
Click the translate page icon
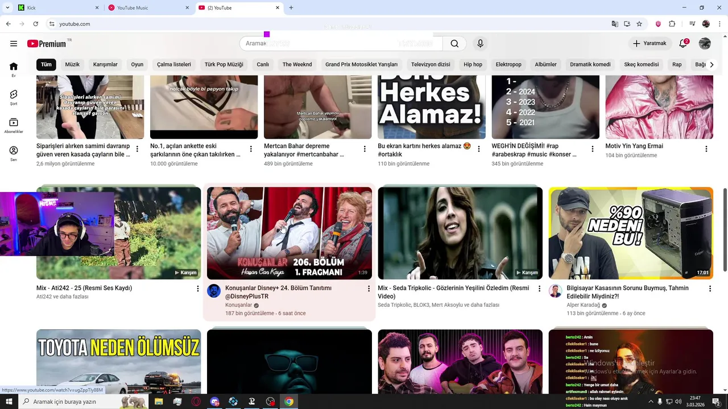coord(615,24)
